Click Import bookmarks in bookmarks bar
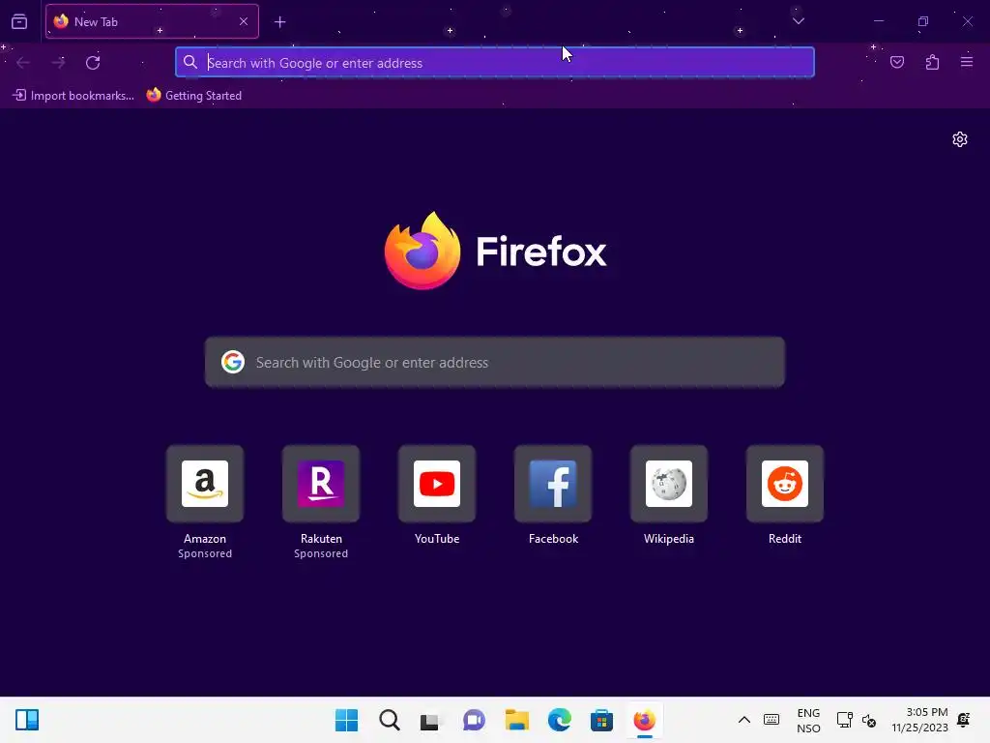 [73, 96]
